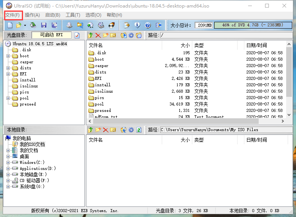Viewport: 296px width, 217px height.
Task: Click the 类型 column header in local file list
Action: coord(215,140)
